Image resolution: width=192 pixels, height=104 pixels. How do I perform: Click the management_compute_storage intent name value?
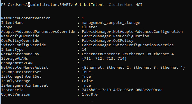tap(111, 23)
